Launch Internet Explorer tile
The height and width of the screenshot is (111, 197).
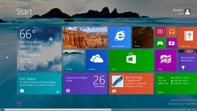120,37
